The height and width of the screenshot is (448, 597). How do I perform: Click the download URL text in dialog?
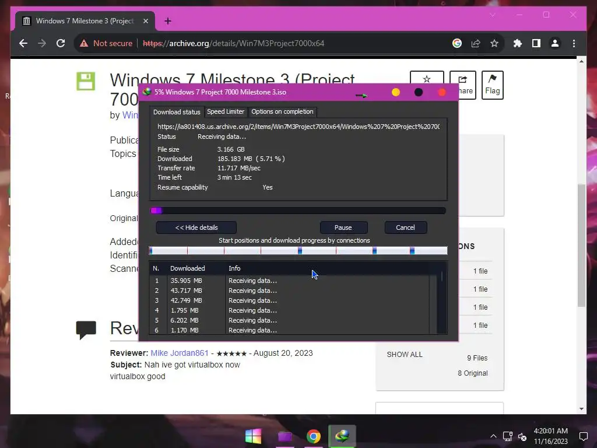(x=298, y=127)
